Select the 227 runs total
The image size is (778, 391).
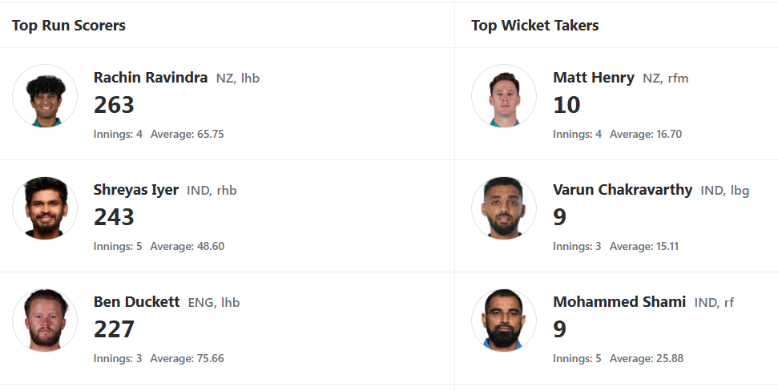pos(114,329)
